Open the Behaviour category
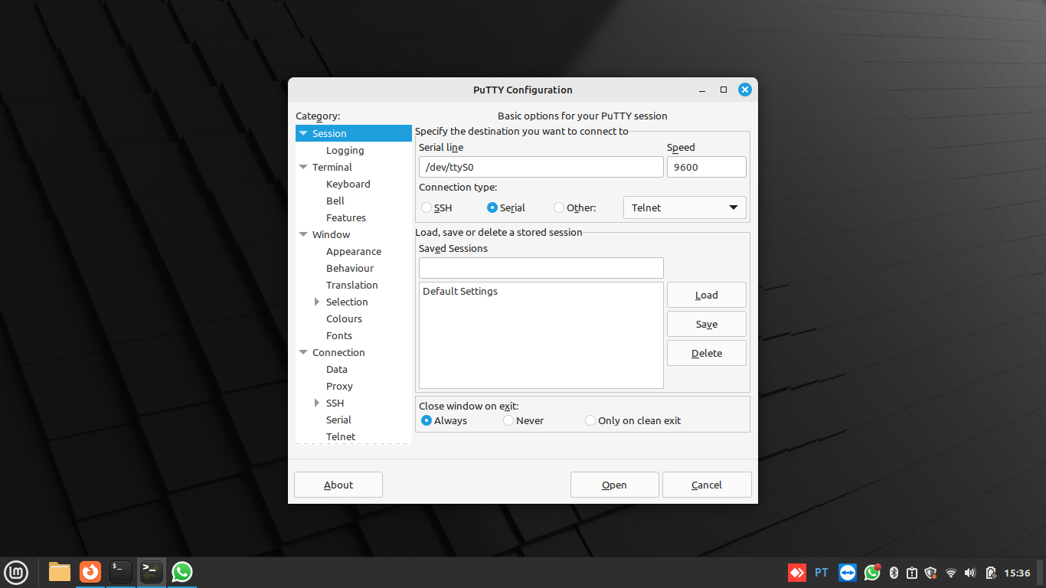 tap(350, 268)
